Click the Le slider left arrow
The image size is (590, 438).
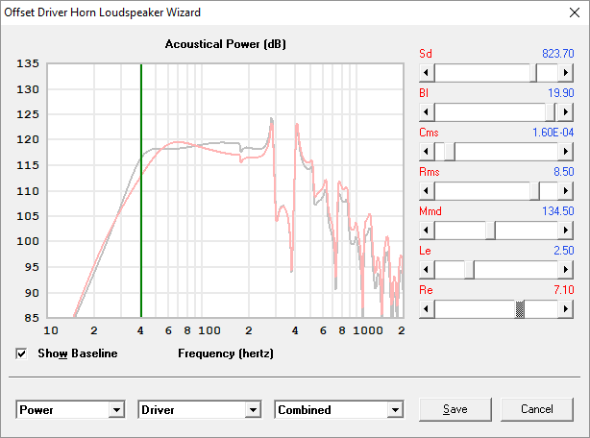coord(427,270)
